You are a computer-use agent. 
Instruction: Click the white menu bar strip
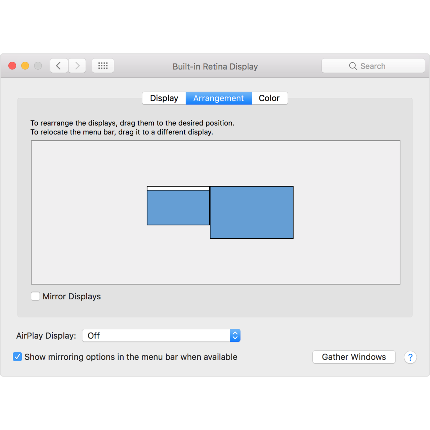pos(178,188)
